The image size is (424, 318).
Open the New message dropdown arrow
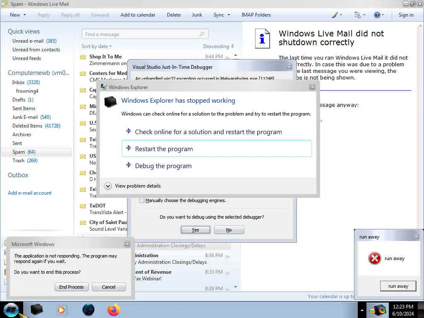(24, 15)
